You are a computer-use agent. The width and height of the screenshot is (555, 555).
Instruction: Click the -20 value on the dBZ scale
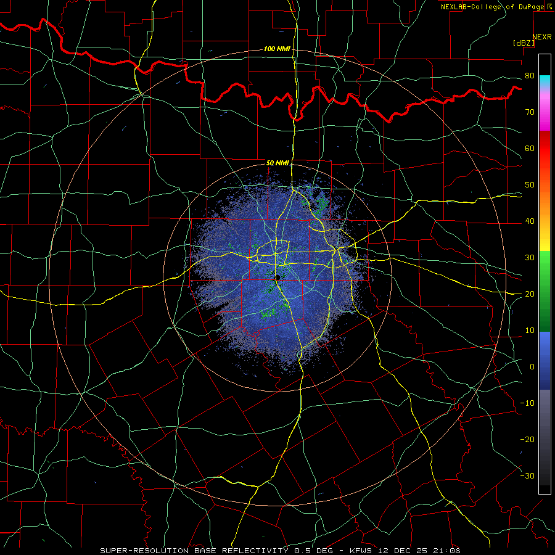[x=527, y=440]
